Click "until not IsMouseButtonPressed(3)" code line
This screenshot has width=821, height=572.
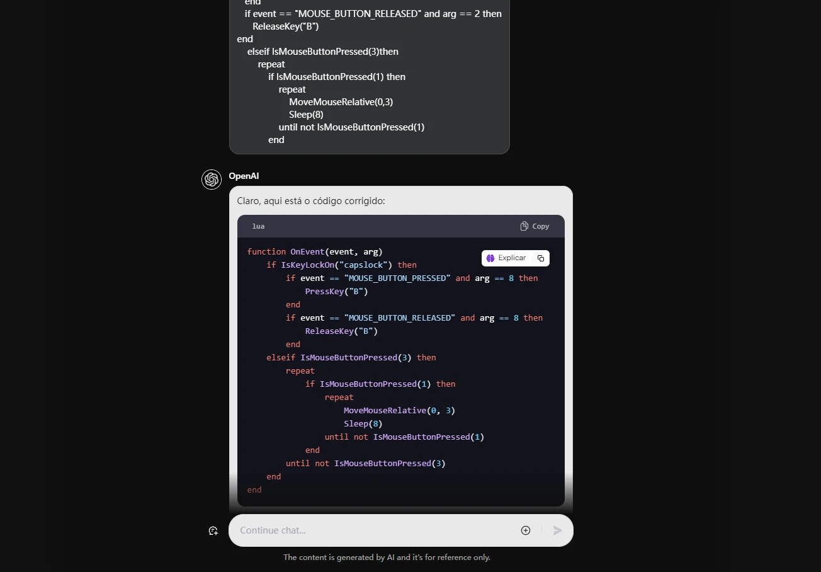365,463
